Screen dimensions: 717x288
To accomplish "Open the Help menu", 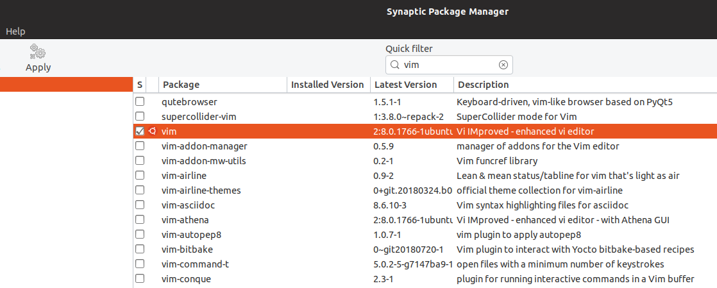I will (15, 31).
